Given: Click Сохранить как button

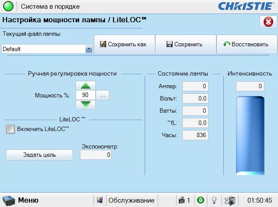Looking at the screenshot, I should pos(124,44).
